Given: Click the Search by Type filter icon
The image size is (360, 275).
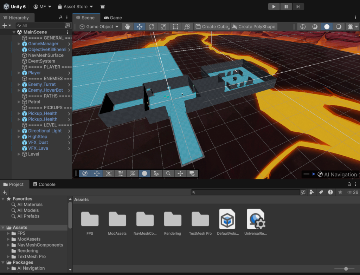Looking at the screenshot, I should click(x=311, y=192).
